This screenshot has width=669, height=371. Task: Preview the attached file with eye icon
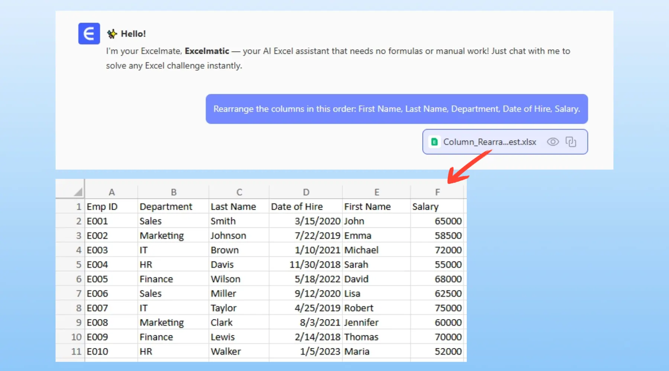pos(553,142)
